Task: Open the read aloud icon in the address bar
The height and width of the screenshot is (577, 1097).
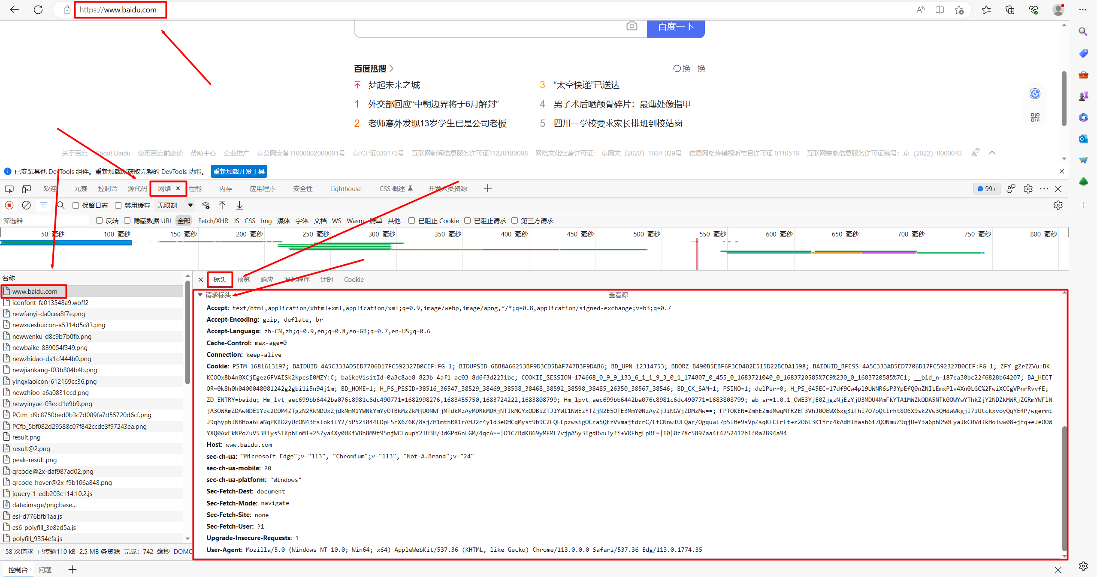Action: pos(920,9)
